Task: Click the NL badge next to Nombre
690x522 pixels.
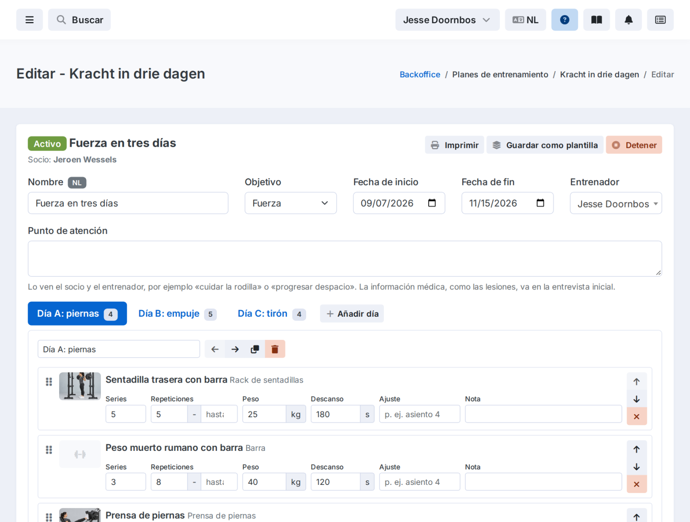Action: [77, 183]
